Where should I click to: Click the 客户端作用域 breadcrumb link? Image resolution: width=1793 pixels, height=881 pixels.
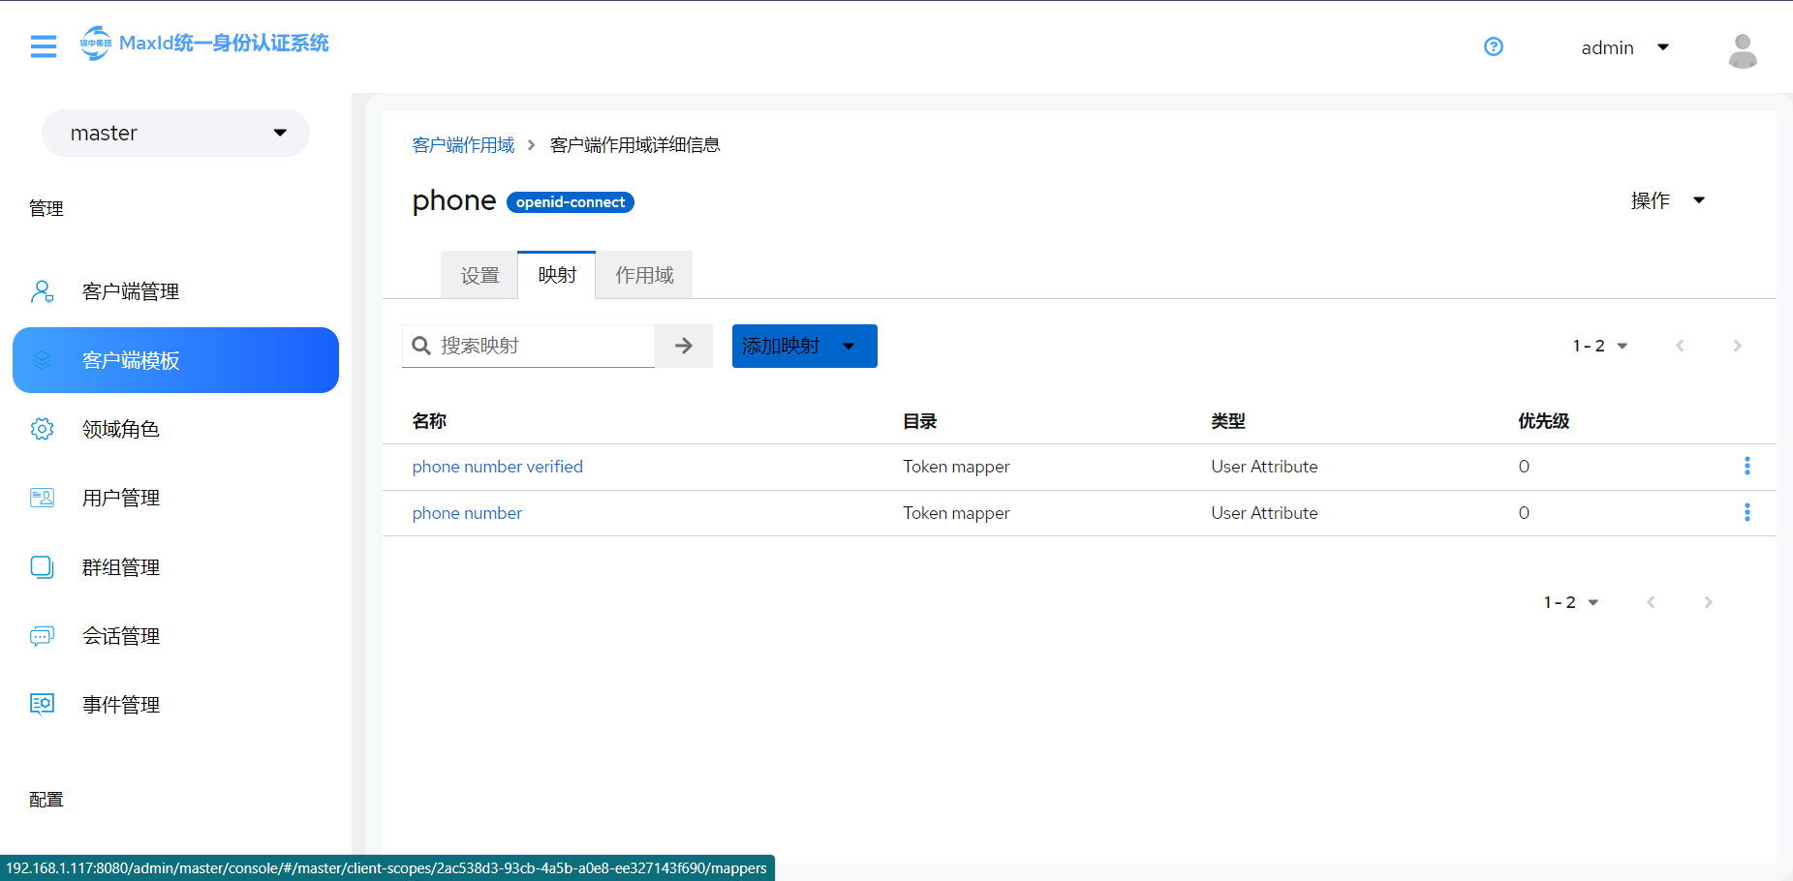(463, 145)
